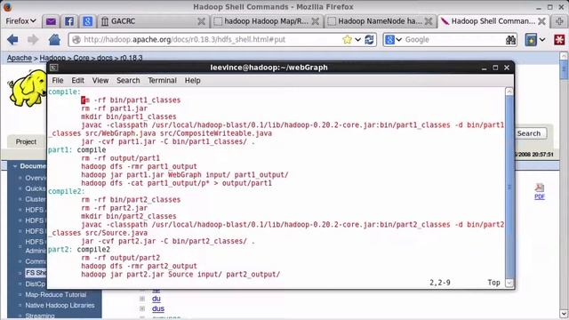The image size is (569, 320).
Task: Click terminal scrollbar down arrow
Action: 509,283
